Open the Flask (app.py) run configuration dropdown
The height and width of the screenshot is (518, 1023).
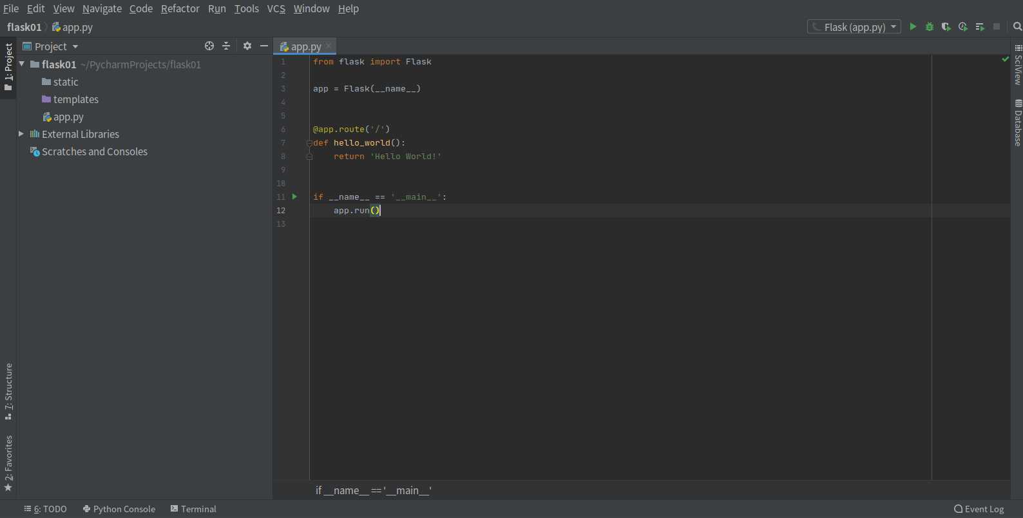pyautogui.click(x=854, y=26)
